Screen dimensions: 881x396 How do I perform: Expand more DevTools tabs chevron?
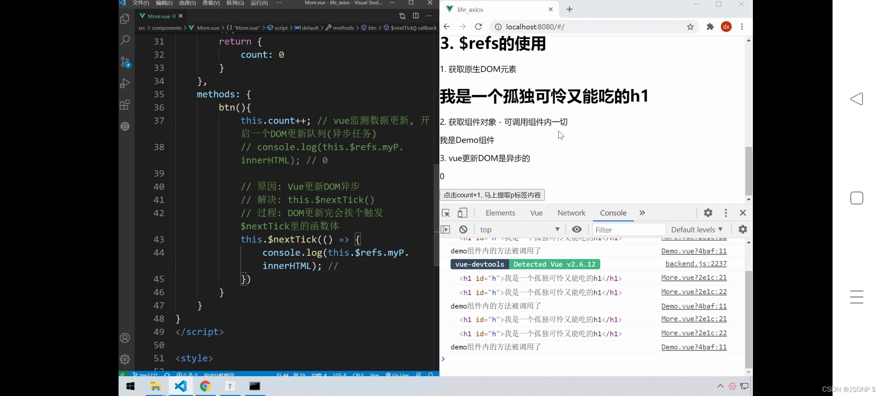click(x=642, y=213)
